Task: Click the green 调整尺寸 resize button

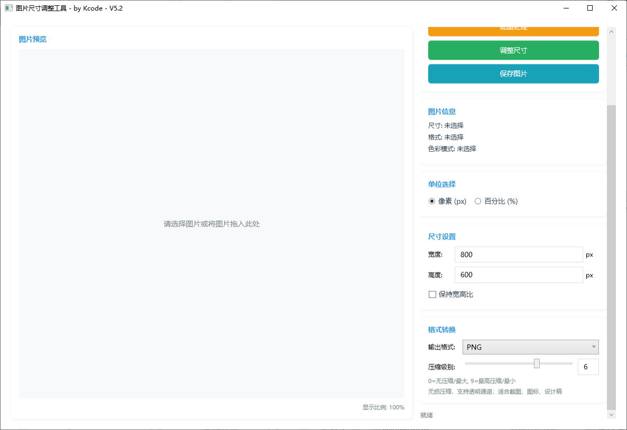Action: [x=513, y=50]
